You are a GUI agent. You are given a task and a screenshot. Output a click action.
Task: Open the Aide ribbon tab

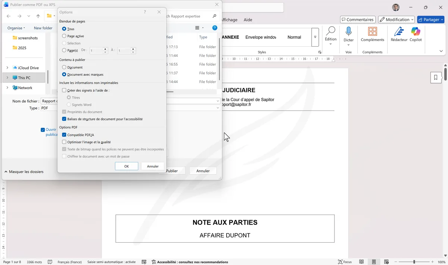pyautogui.click(x=248, y=20)
